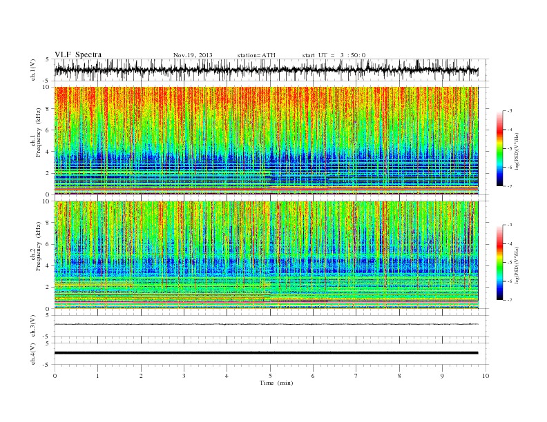Click the "3" tick on the time axis

184,376
